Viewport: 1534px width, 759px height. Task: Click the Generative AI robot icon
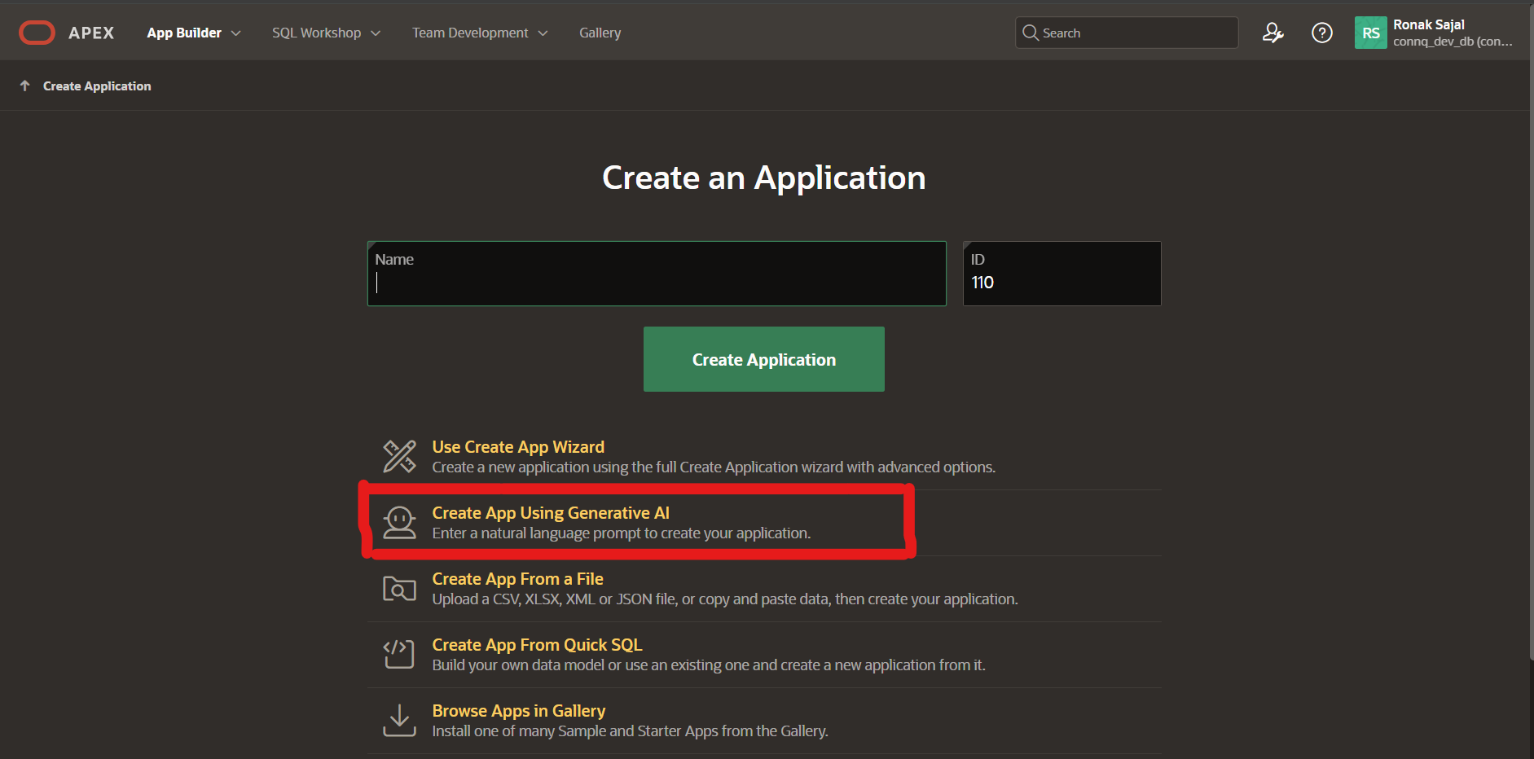pos(399,523)
